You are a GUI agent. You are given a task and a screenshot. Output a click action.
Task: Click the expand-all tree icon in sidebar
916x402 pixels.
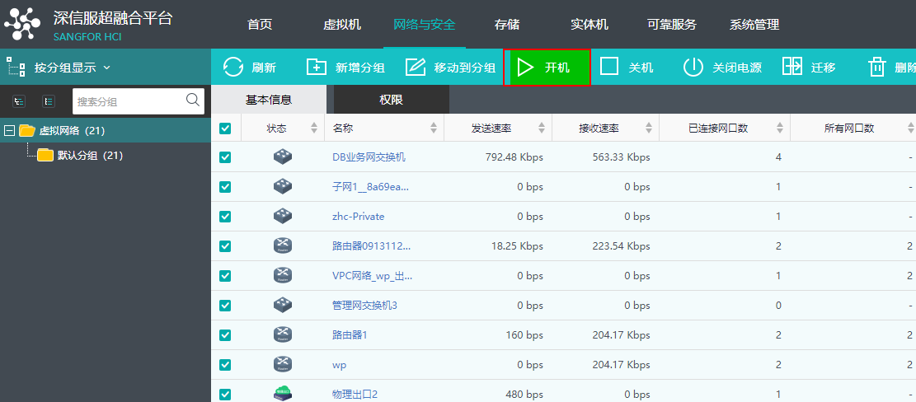click(19, 101)
